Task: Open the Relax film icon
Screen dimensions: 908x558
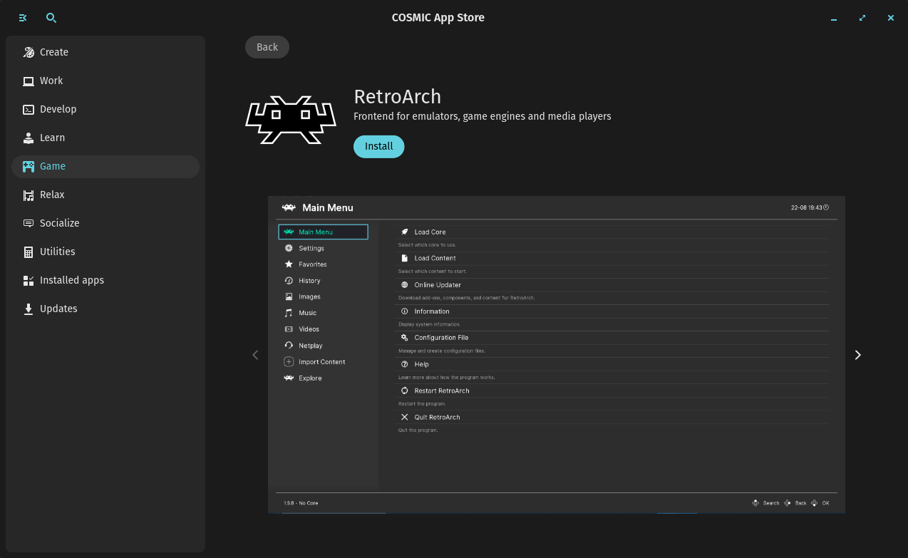Action: [x=29, y=195]
